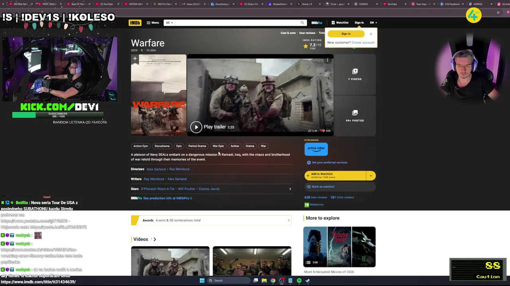Expand the Stars row chevron
This screenshot has height=286, width=510.
coord(290,189)
